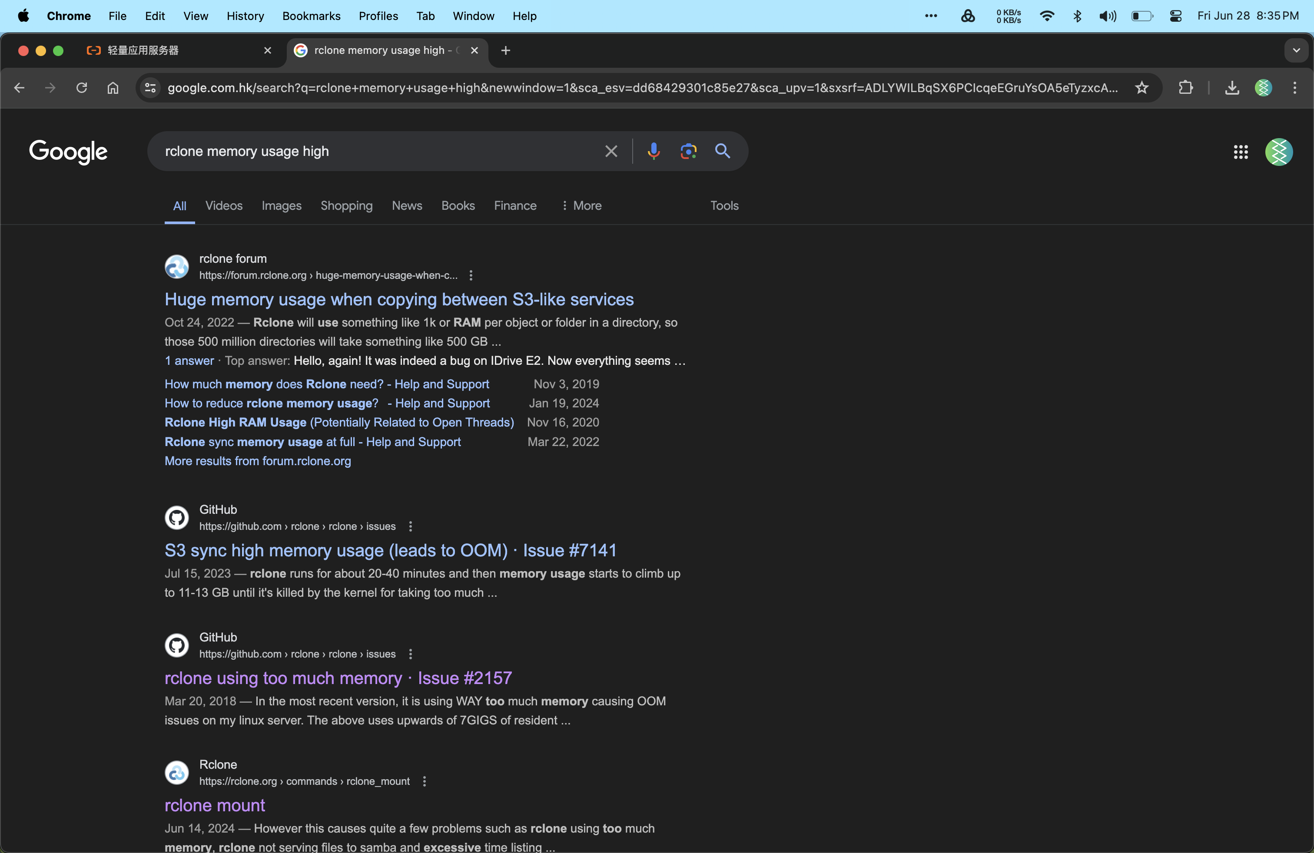This screenshot has width=1314, height=853.
Task: Open the rclone mount result
Action: coord(215,805)
